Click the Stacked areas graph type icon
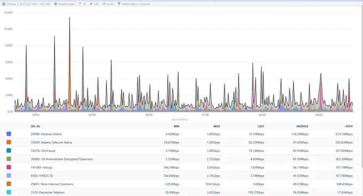The image size is (363, 196). 56,4
